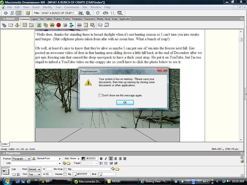Insert Hyperlink chain icon

click(4, 25)
